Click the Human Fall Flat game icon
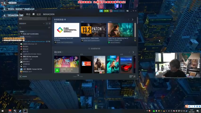 pyautogui.click(x=21, y=69)
